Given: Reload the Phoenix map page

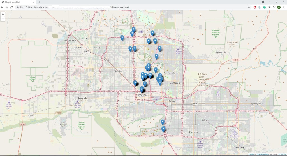Looking at the screenshot, I should pos(11,7).
